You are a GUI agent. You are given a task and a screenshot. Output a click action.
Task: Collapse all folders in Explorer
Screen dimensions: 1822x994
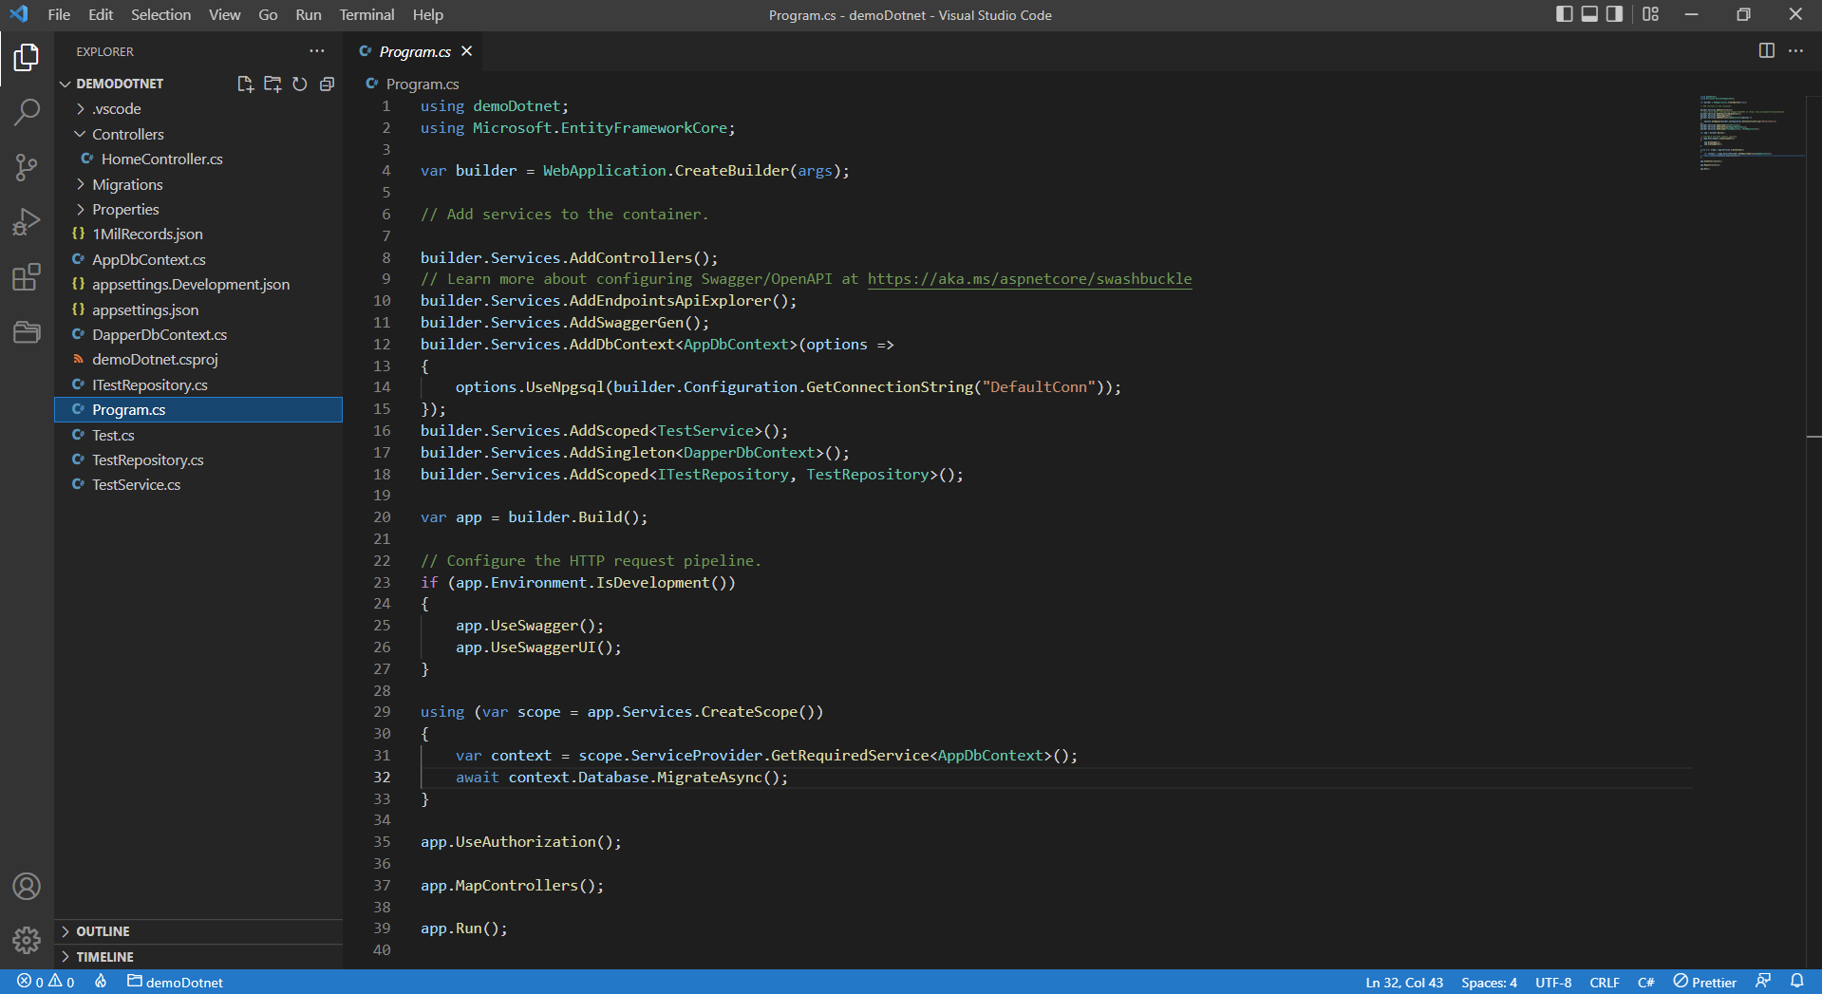tap(327, 84)
